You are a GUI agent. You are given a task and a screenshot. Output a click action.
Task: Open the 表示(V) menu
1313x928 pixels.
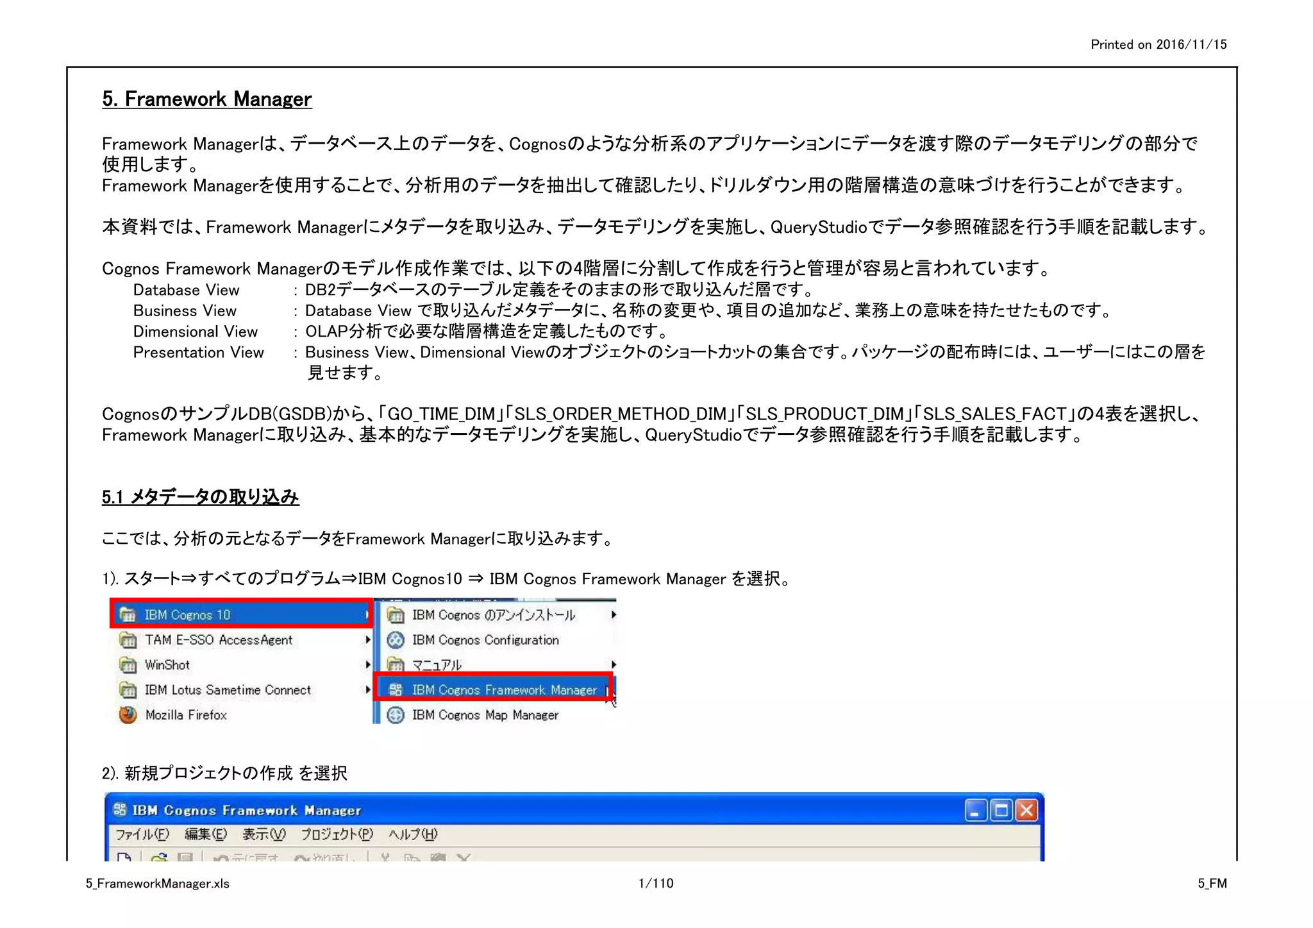tap(263, 834)
